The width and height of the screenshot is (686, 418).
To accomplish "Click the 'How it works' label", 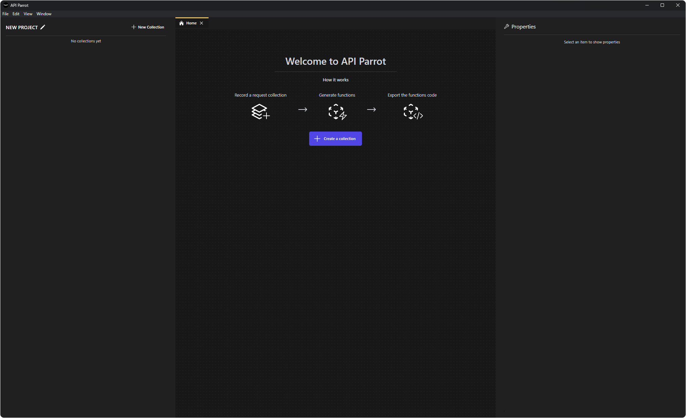I will tap(336, 80).
